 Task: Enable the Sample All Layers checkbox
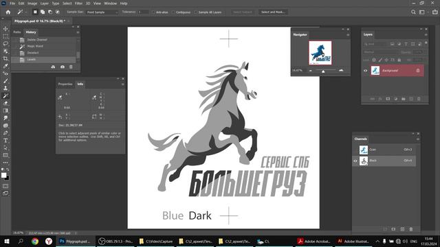pos(196,12)
